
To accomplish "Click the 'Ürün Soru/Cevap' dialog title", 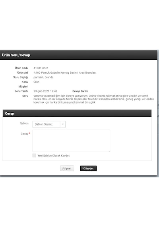I will pos(16,55).
